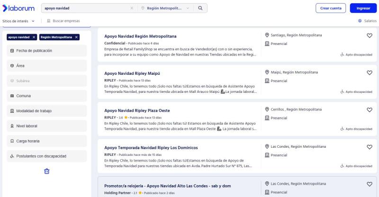Open 'Promotor/a relojería - Apoyo Navidad' job

tap(168, 186)
